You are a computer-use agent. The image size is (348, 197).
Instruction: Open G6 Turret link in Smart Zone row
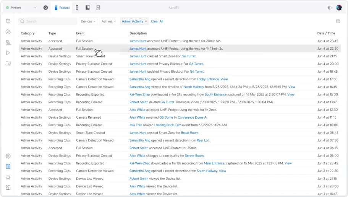tap(189, 56)
